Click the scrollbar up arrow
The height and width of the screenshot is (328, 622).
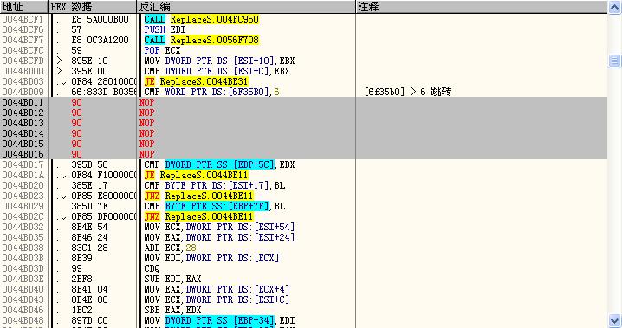[x=615, y=7]
